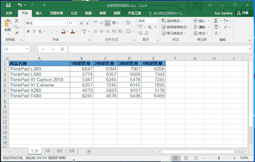Toggle Wrap Text icon
The image size is (255, 162).
128,23
